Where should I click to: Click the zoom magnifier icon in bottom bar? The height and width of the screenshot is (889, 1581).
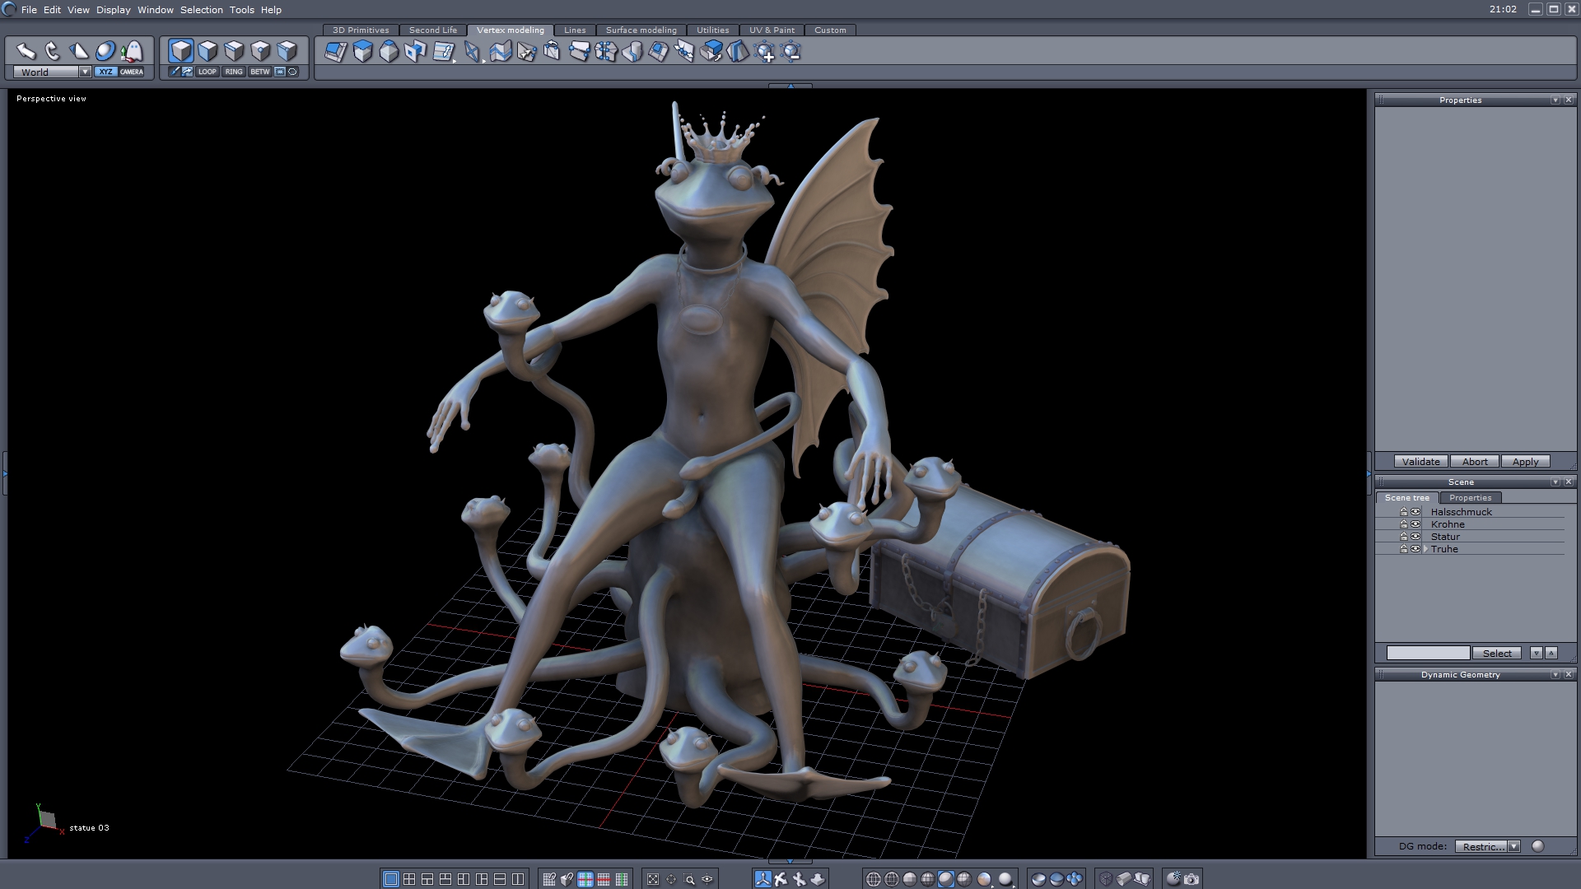(x=689, y=879)
